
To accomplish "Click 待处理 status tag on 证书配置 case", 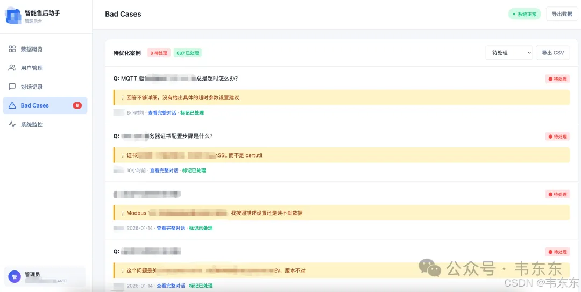I will click(x=557, y=137).
